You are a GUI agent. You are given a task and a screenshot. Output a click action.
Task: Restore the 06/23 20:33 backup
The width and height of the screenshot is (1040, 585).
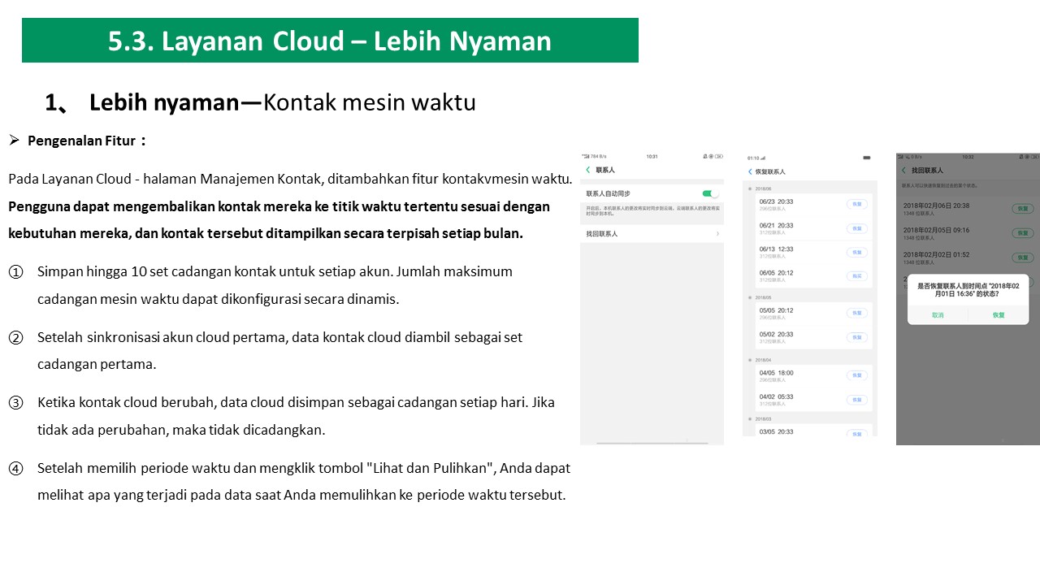point(856,204)
